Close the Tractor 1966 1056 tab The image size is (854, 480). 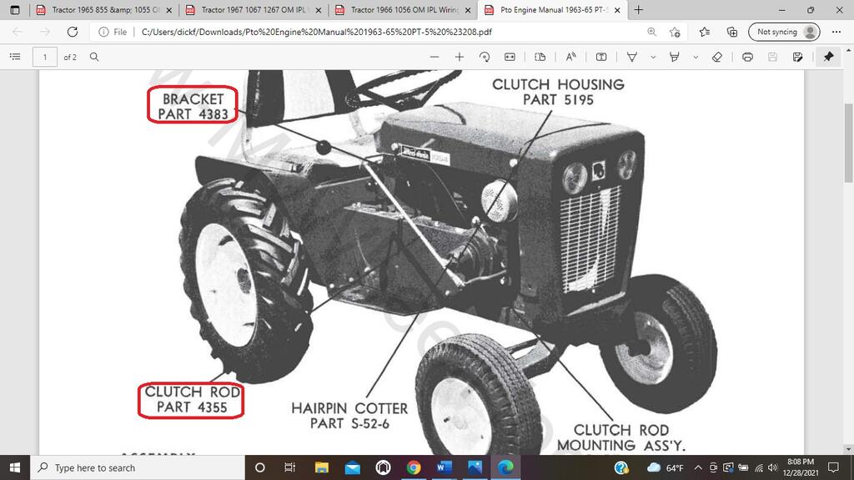click(x=468, y=10)
